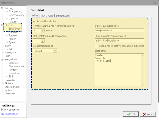The height and width of the screenshot is (118, 159).
Task: Open the Skrivare settings item
Action: tap(9, 83)
